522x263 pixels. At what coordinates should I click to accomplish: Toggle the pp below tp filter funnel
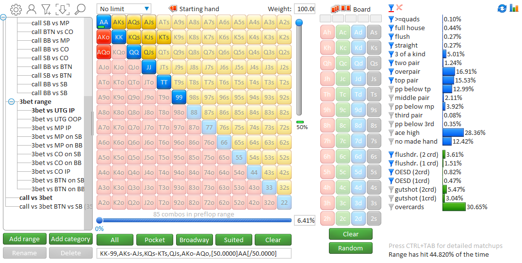[391, 89]
